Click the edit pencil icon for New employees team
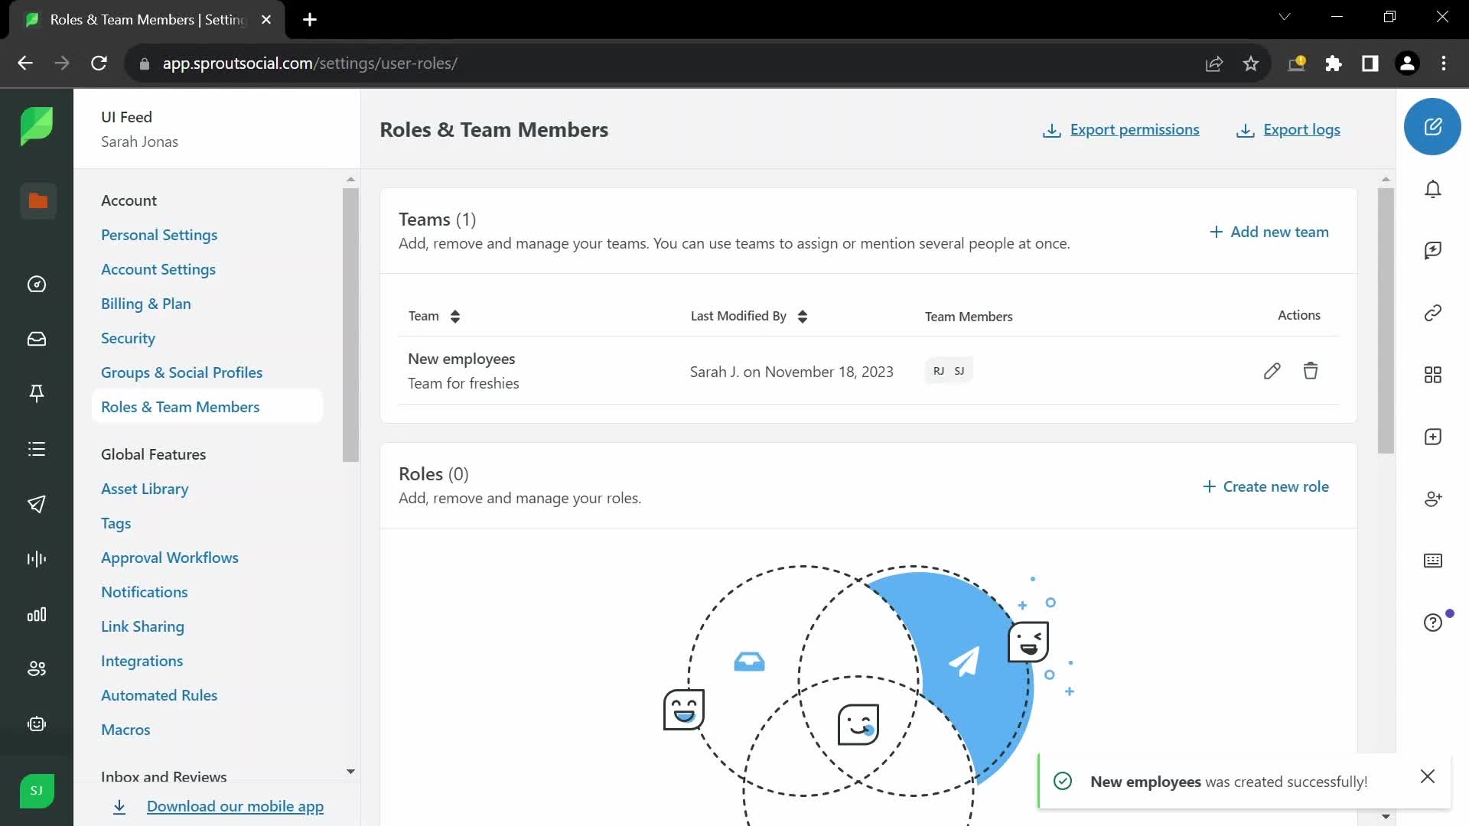 coord(1272,370)
